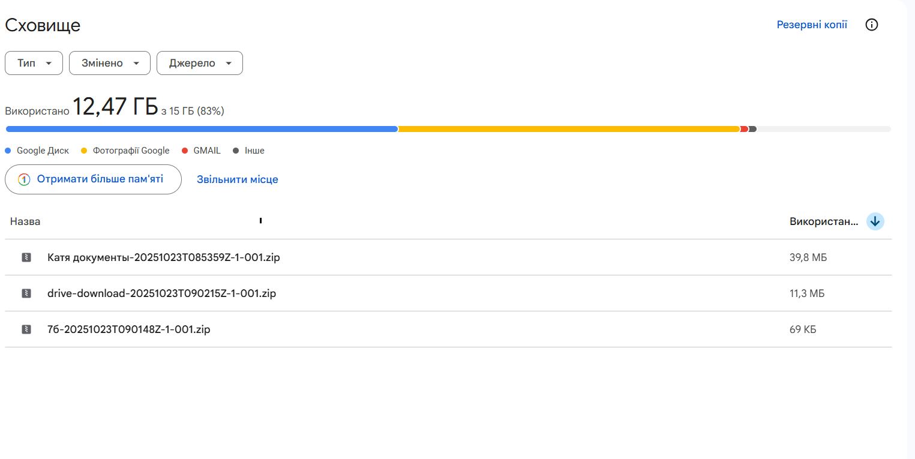Open the Тип filter dropdown
Viewport: 915px width, 459px height.
[34, 63]
